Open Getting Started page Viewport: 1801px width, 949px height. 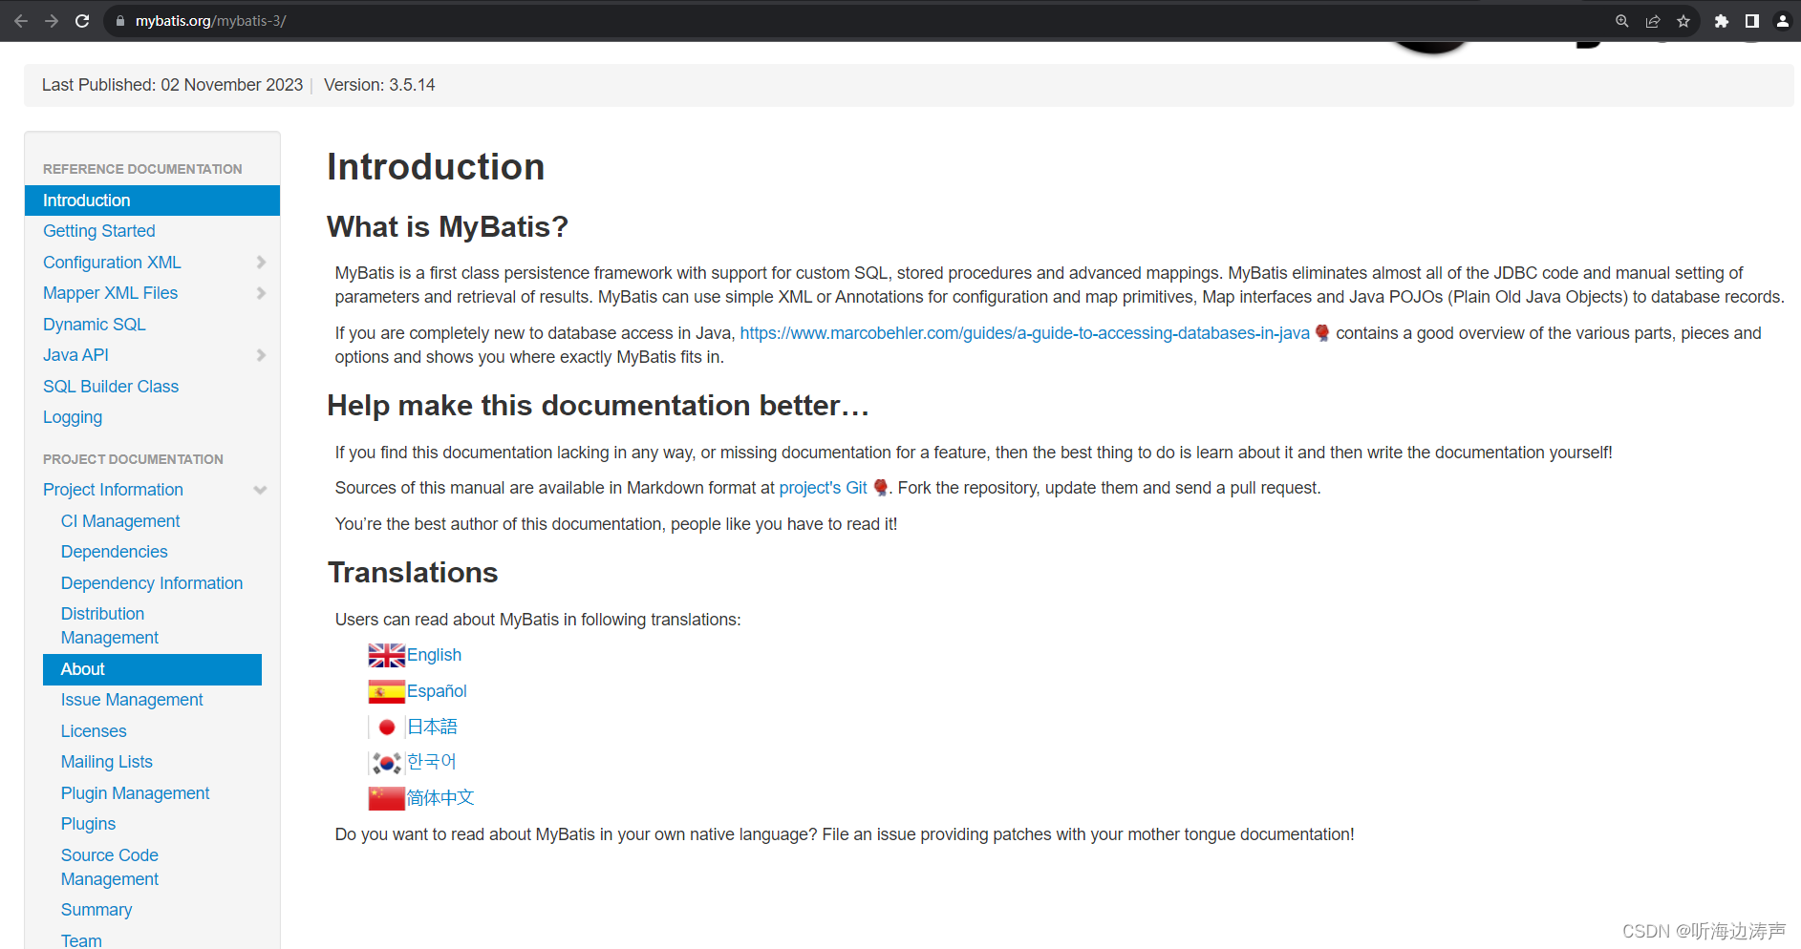(x=98, y=231)
